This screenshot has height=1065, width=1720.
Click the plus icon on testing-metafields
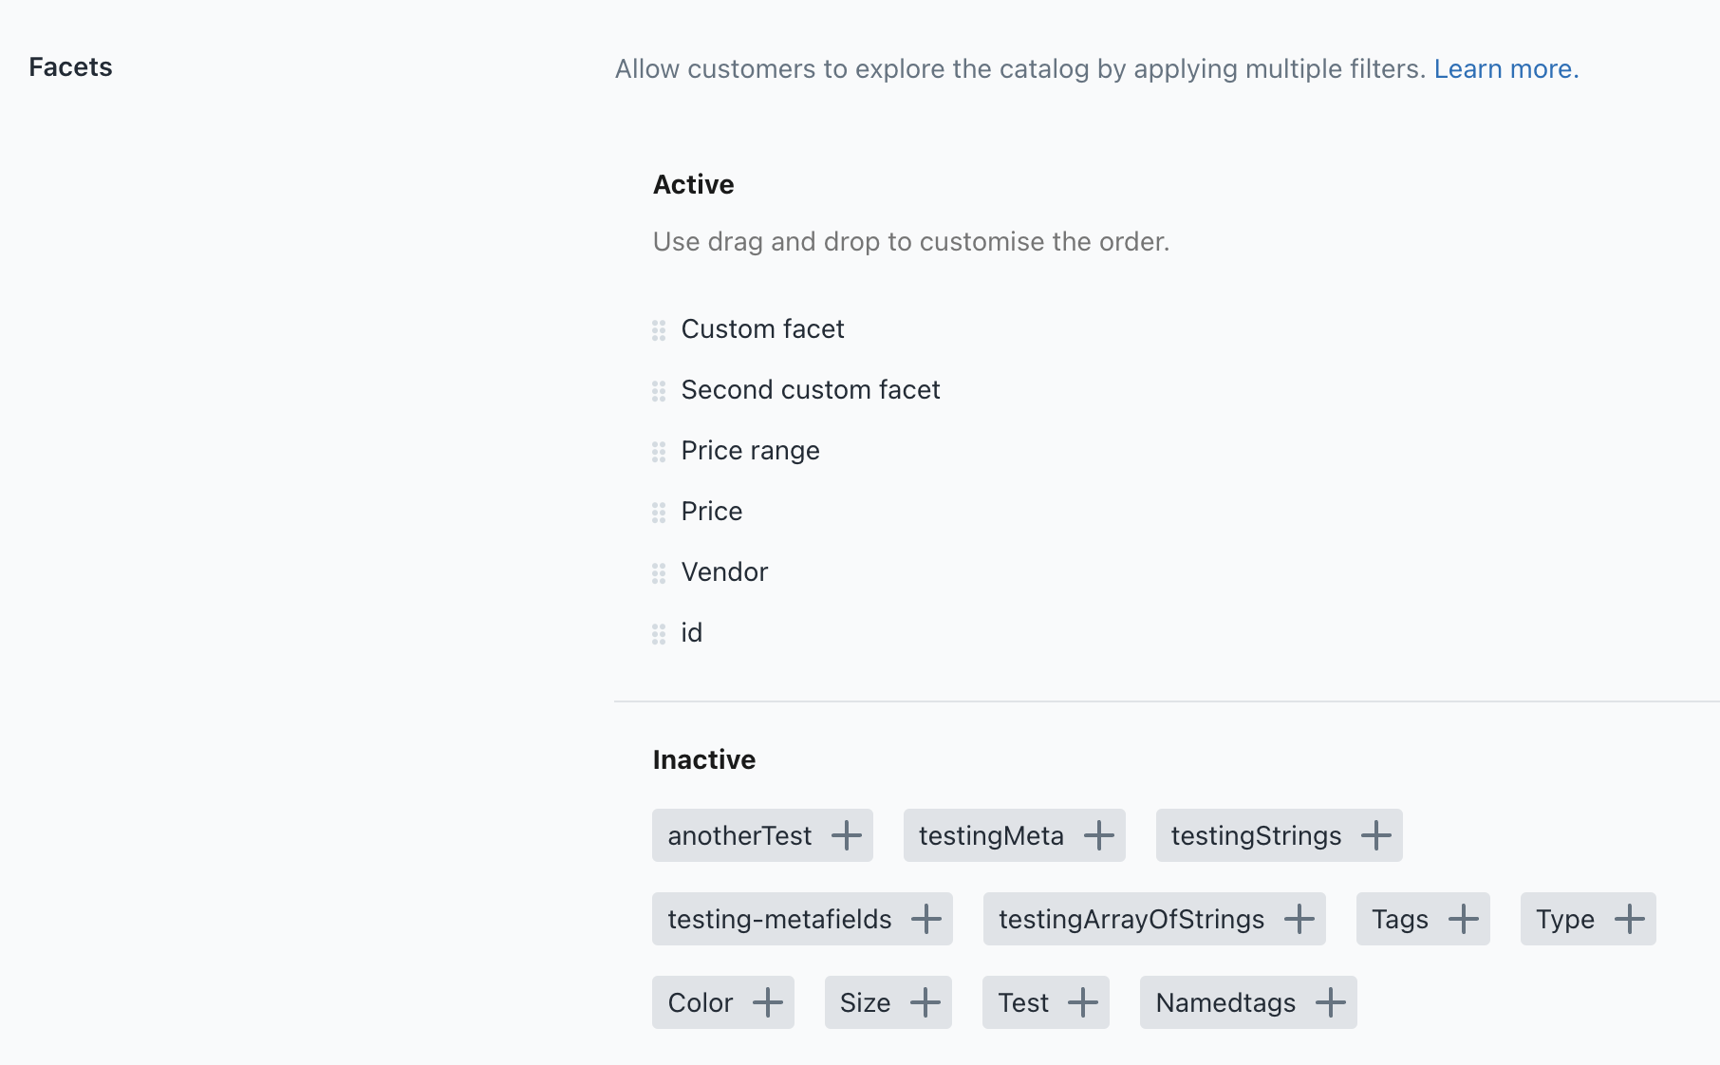click(926, 919)
